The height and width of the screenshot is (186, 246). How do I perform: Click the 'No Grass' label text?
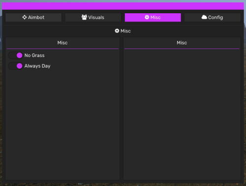pyautogui.click(x=34, y=55)
